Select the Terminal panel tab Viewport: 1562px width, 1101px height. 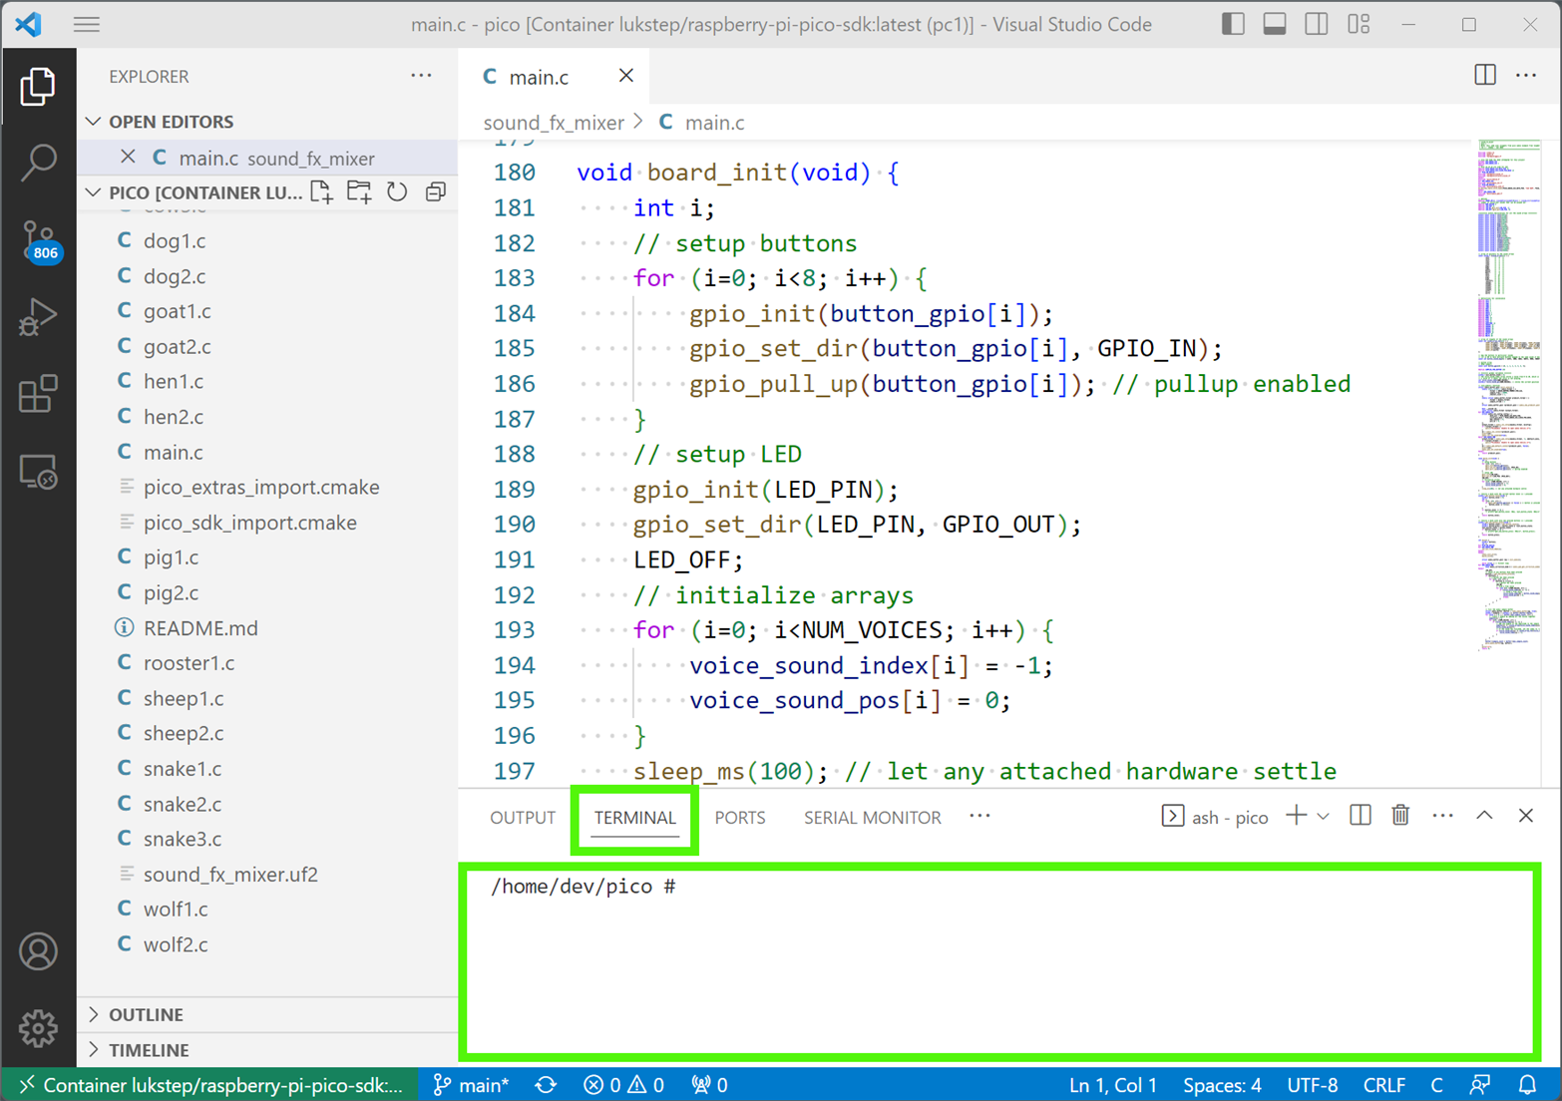click(635, 817)
